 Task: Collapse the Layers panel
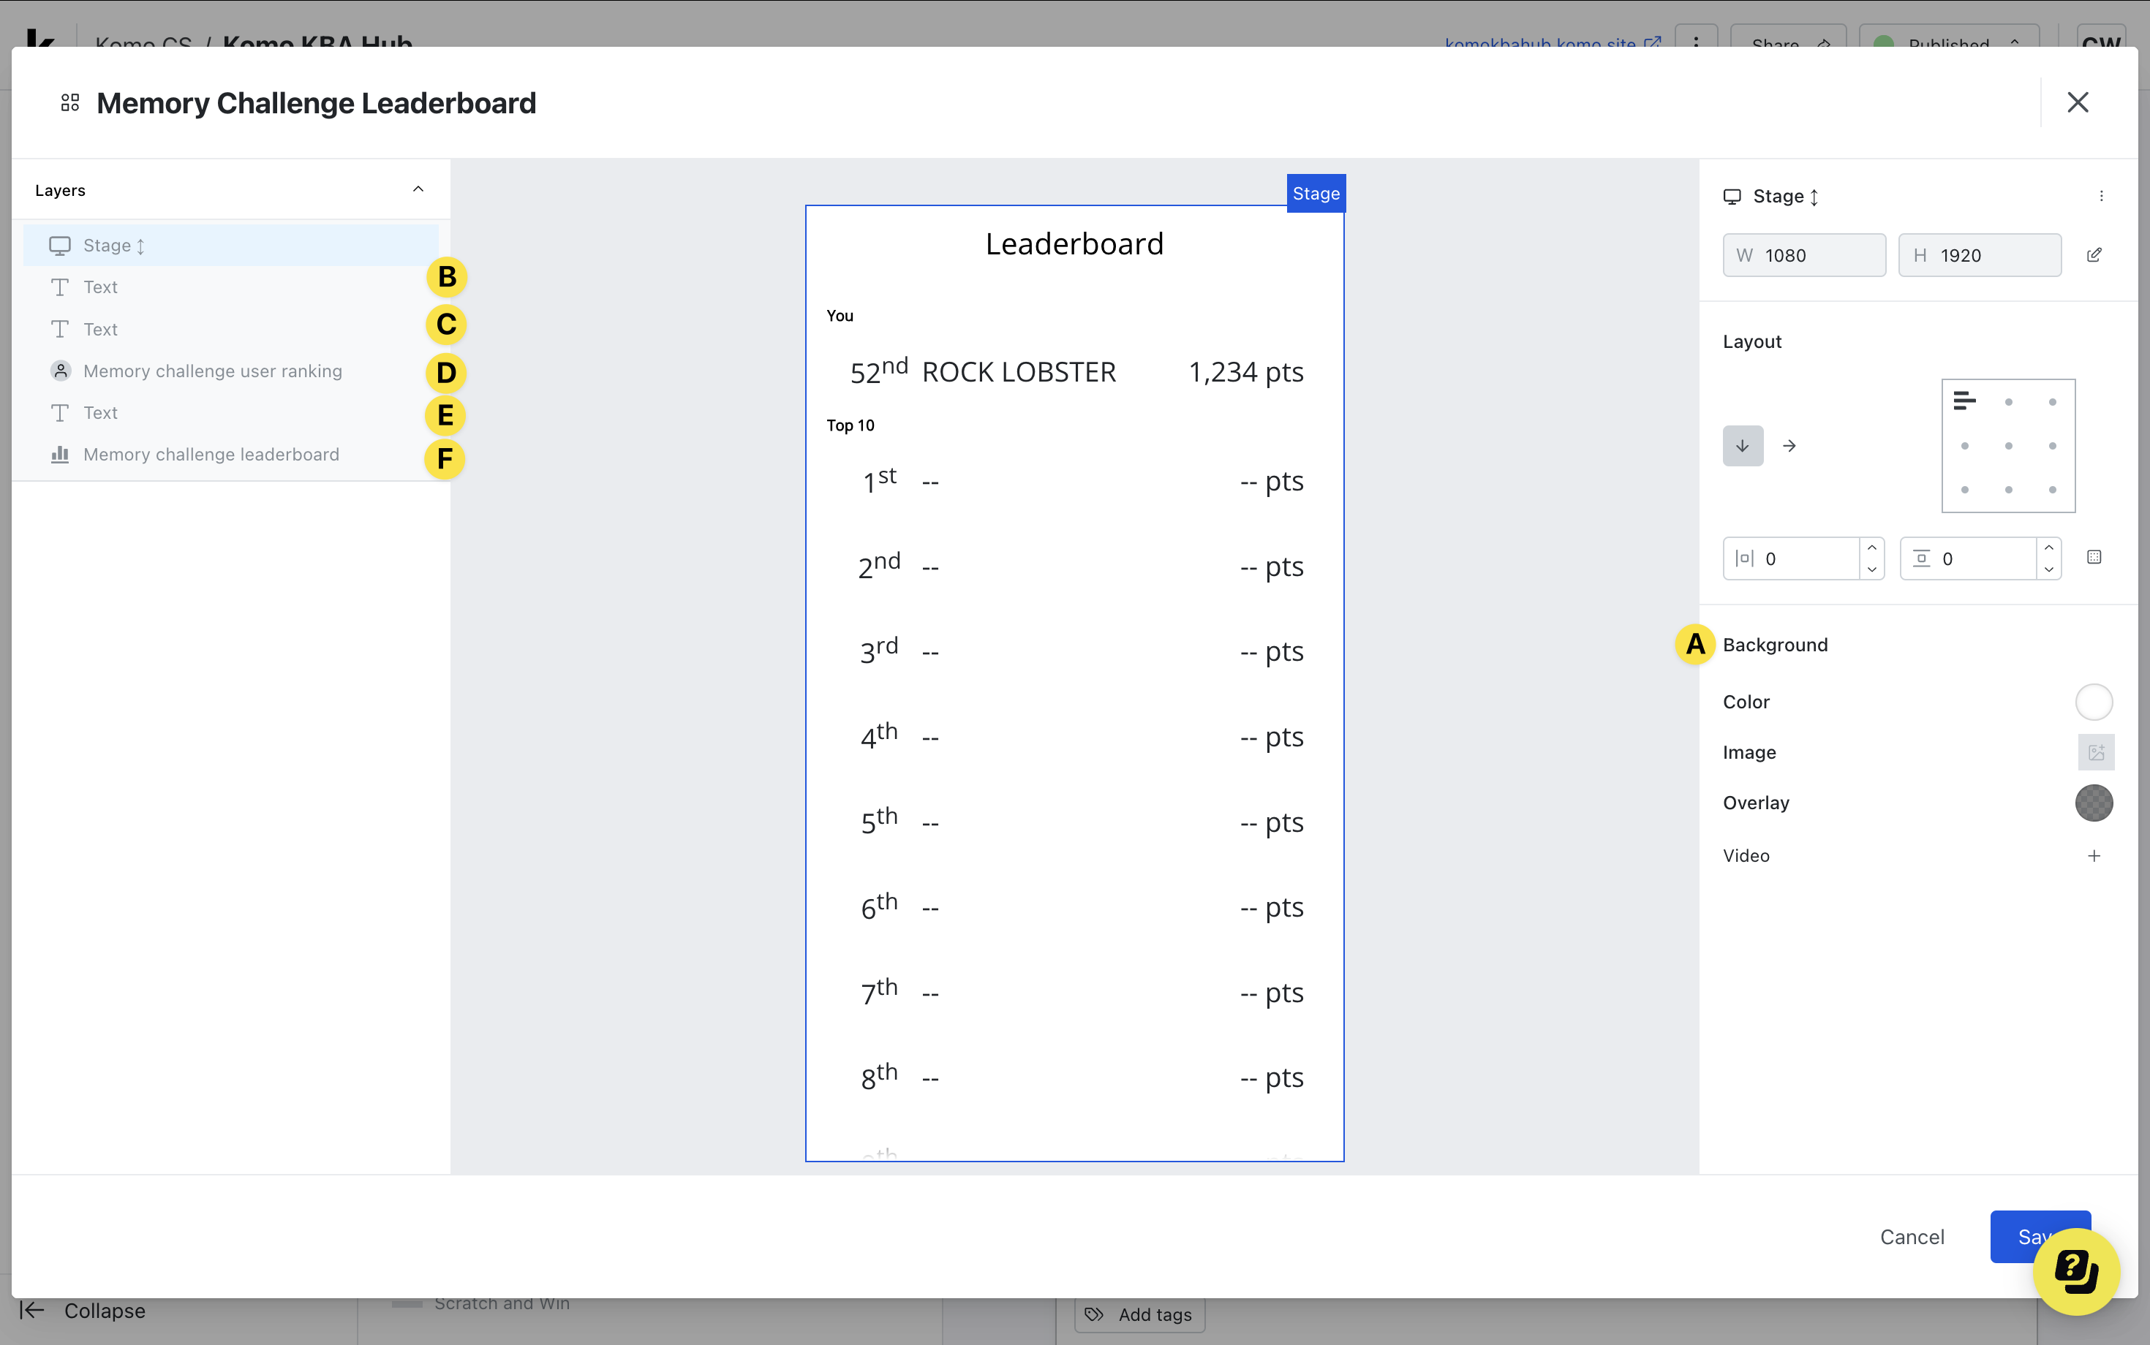coord(418,189)
